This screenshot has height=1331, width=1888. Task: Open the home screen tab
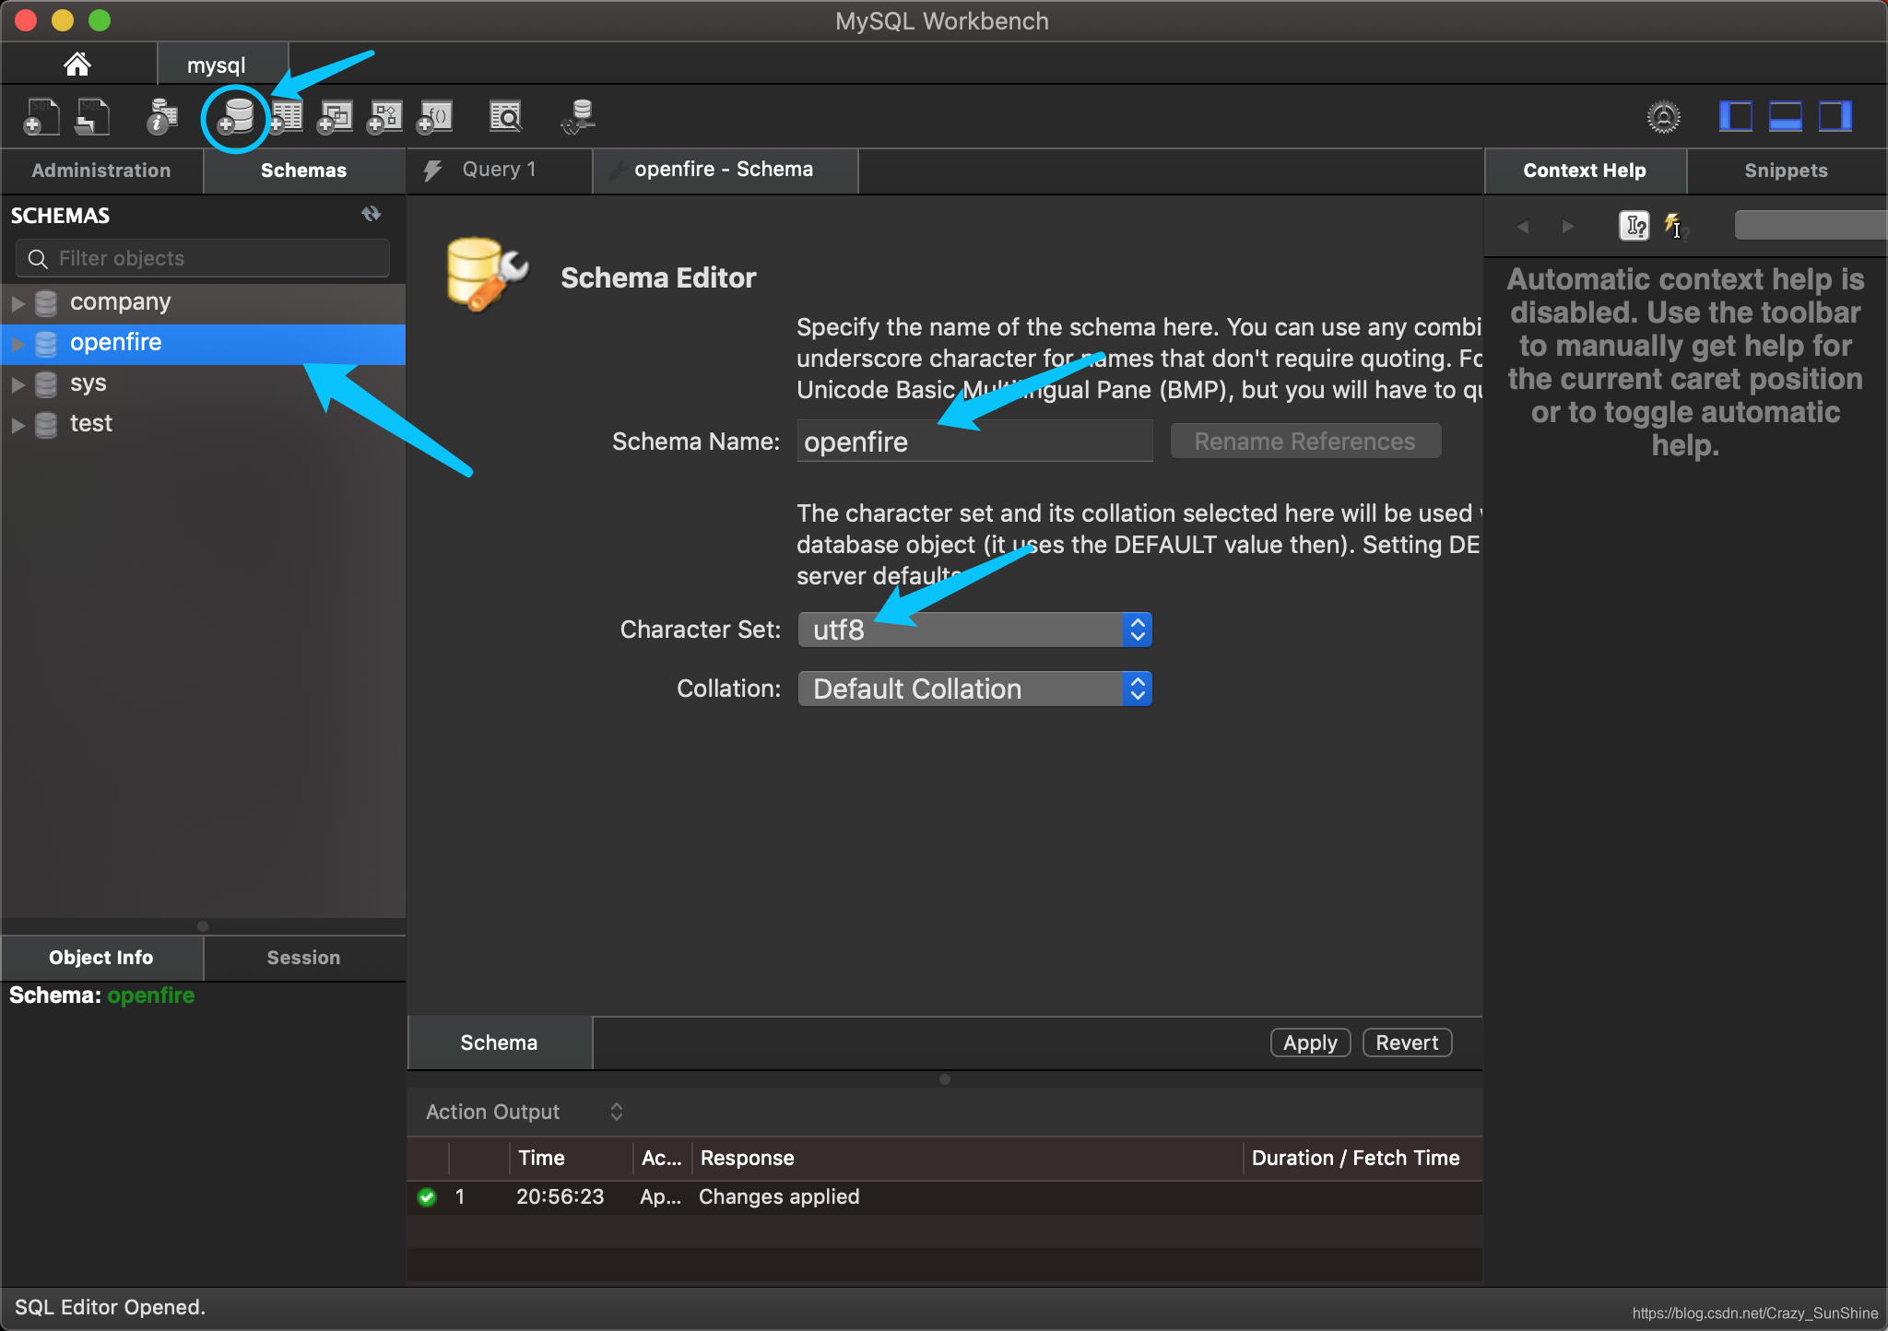(x=77, y=65)
